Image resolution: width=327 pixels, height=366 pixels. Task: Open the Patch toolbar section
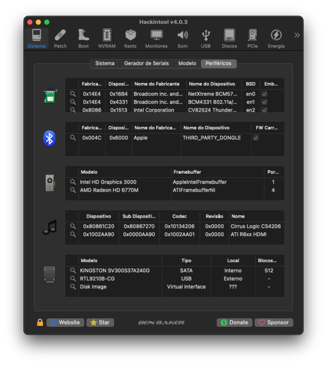[x=60, y=39]
